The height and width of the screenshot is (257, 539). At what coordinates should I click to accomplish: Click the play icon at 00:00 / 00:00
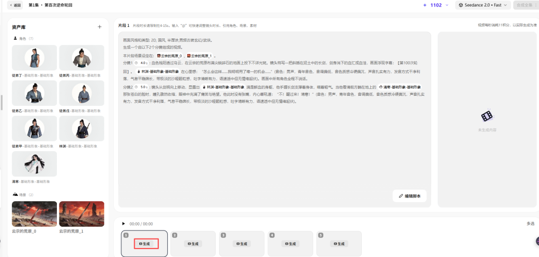123,224
